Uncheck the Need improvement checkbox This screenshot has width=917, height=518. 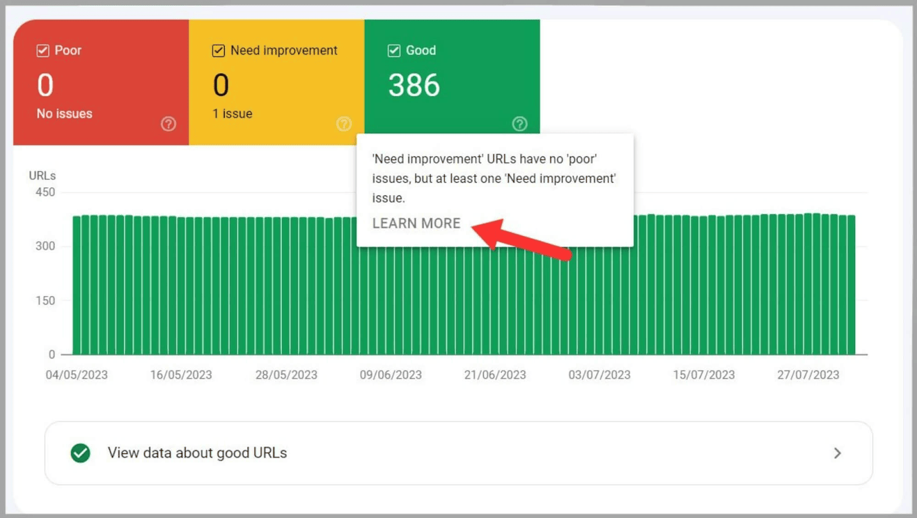[218, 50]
